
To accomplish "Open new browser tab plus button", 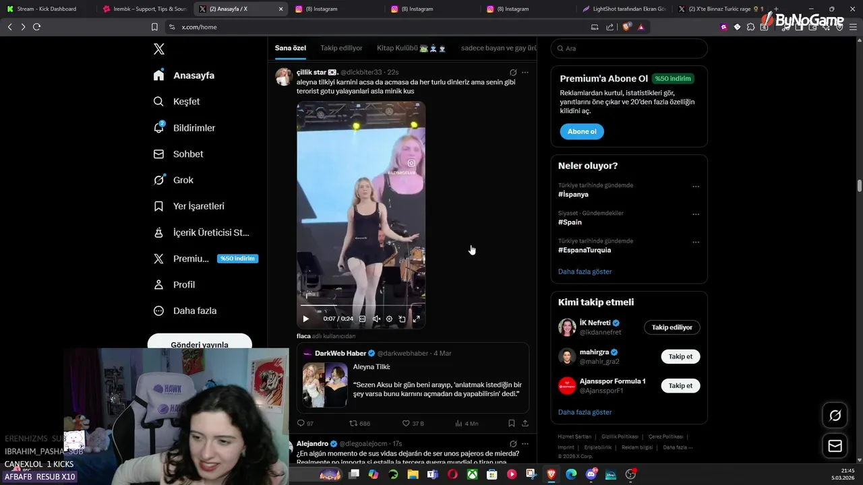I will (x=776, y=9).
